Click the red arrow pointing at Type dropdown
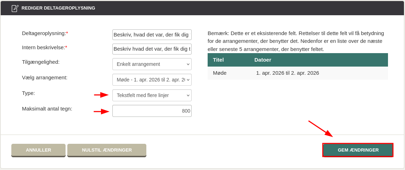Screen dimensions: 405x170 coord(101,95)
